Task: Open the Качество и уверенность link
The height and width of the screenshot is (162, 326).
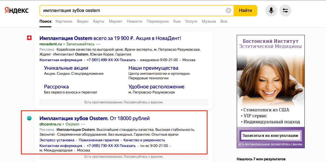Action: pyautogui.click(x=144, y=140)
